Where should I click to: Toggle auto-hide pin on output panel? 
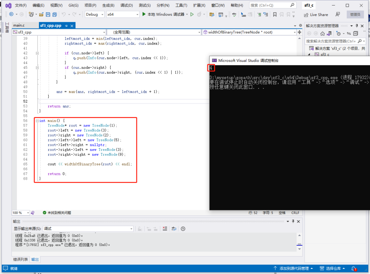coord(293,221)
